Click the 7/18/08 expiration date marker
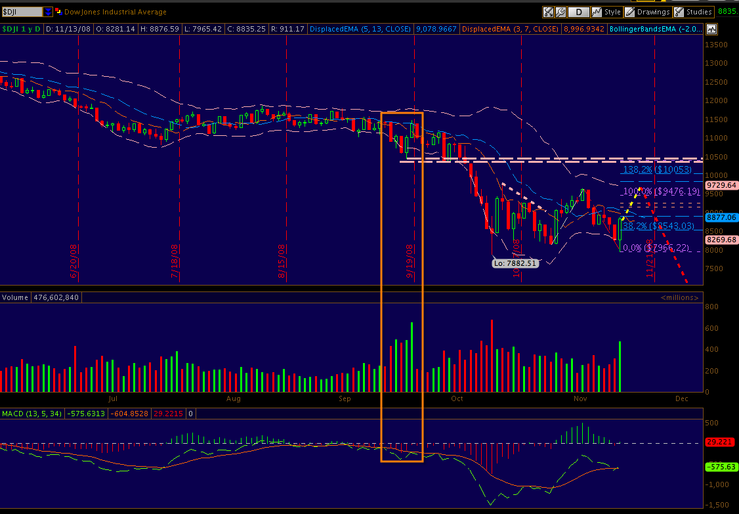The height and width of the screenshot is (514, 739). pyautogui.click(x=175, y=261)
